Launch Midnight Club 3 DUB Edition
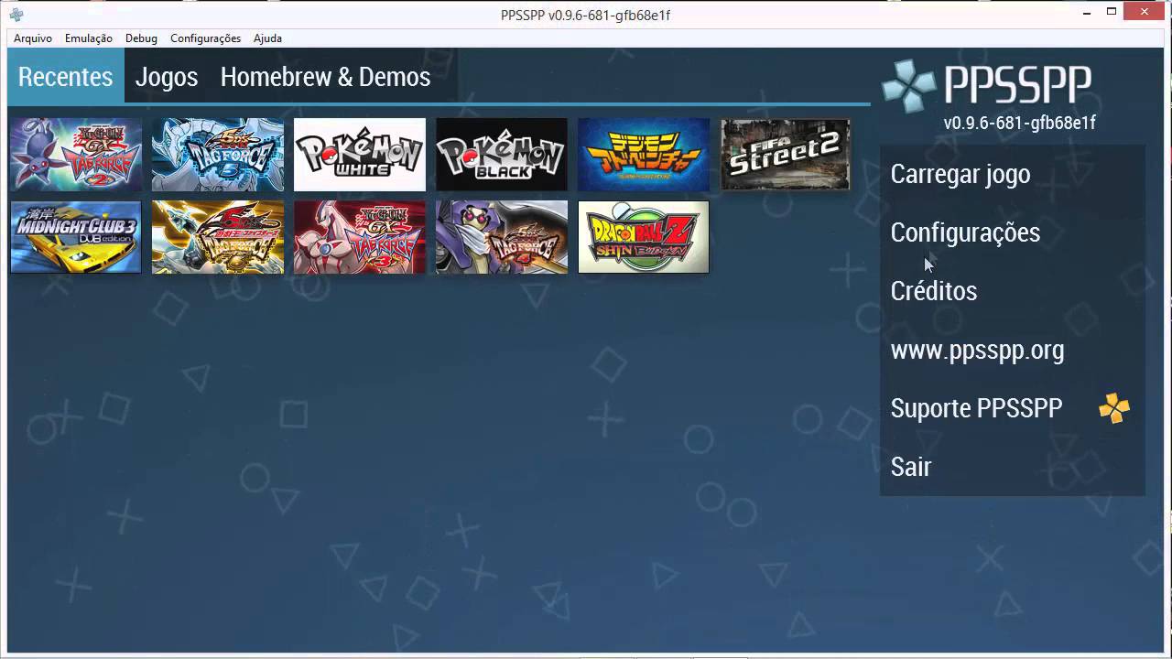This screenshot has width=1172, height=659. (76, 237)
